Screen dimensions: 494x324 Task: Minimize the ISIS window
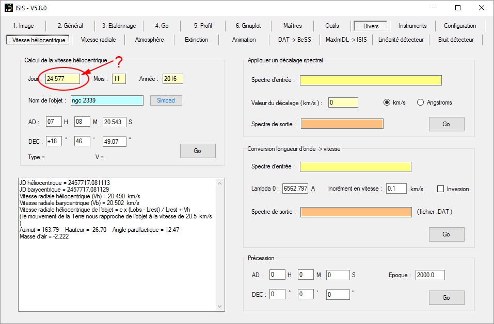(435, 8)
